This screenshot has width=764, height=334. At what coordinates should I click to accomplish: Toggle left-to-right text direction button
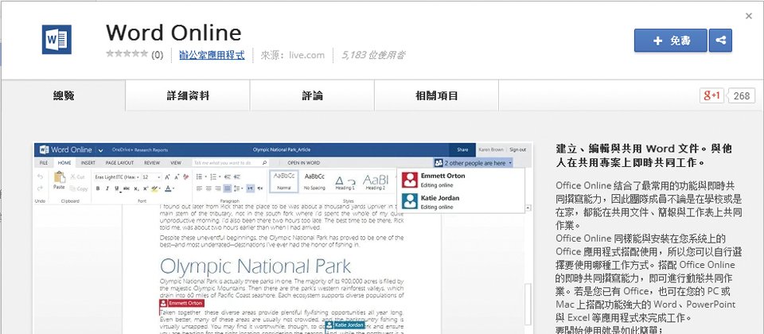[251, 188]
